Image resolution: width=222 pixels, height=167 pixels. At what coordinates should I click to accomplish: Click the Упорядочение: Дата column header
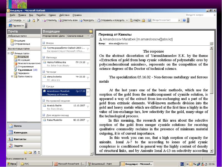coord(54,36)
